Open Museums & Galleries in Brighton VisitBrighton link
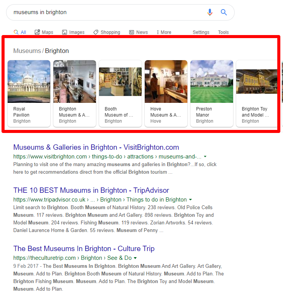 click(96, 147)
